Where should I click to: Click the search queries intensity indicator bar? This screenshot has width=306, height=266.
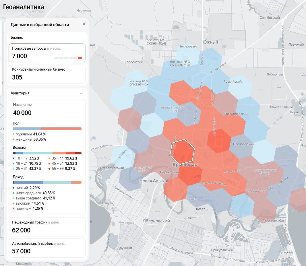(x=68, y=58)
